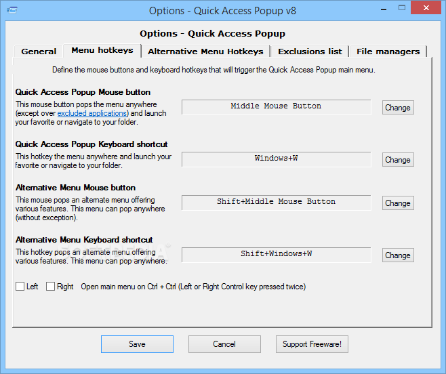Image resolution: width=446 pixels, height=374 pixels.
Task: Click the 'Define the mouse buttons' description text
Action: (214, 70)
